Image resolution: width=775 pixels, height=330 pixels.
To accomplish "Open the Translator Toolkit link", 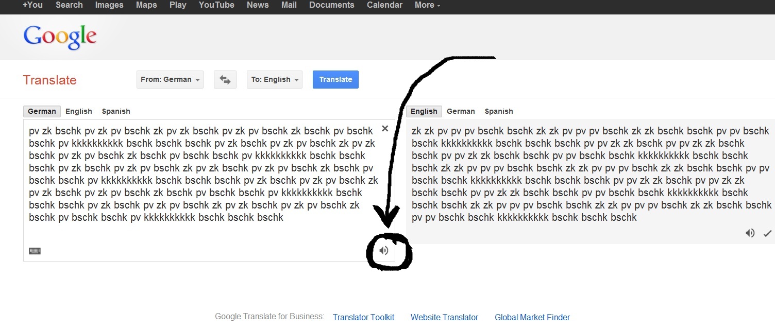I will [x=364, y=317].
